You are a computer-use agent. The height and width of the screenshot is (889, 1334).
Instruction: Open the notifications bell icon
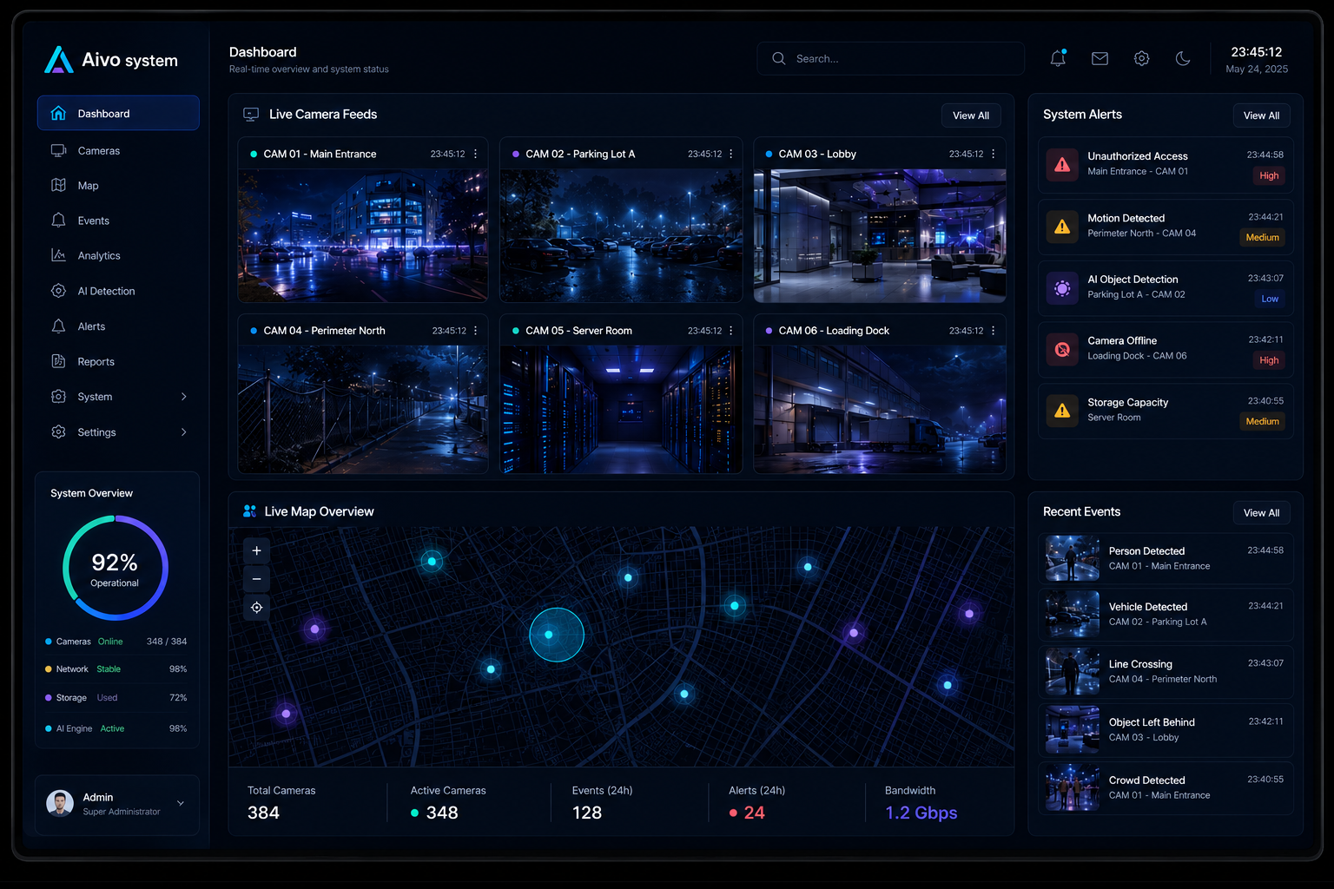(x=1058, y=58)
